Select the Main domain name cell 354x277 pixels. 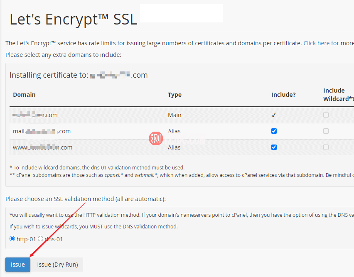(x=35, y=115)
